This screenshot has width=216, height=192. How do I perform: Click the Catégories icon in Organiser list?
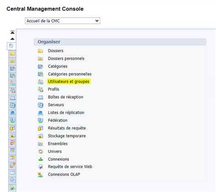[41, 67]
